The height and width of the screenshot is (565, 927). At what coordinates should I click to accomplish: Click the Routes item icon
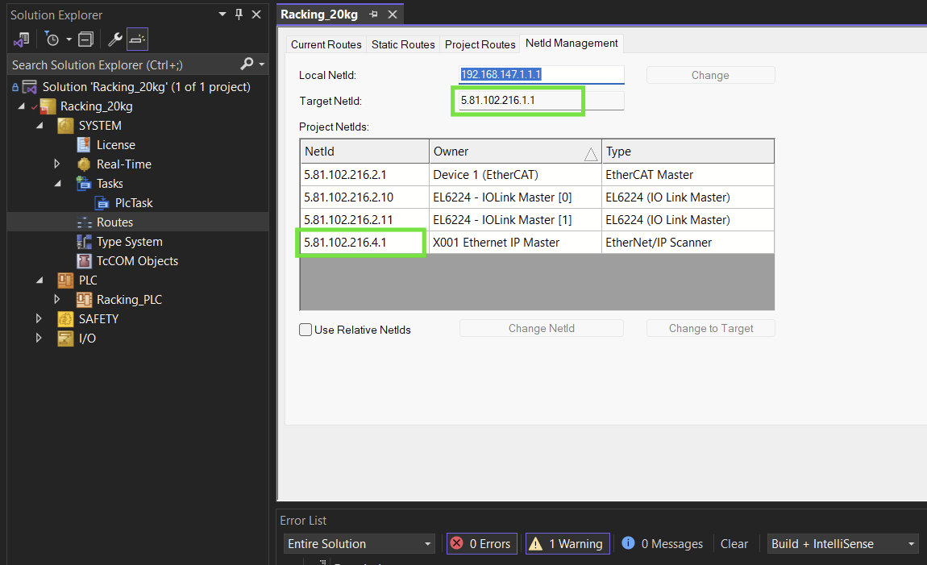click(84, 222)
